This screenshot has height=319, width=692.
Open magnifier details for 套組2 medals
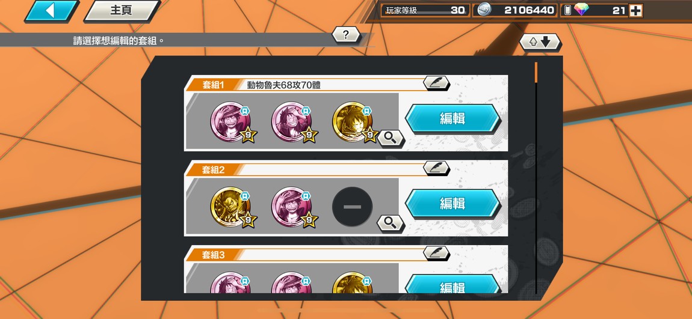[390, 223]
